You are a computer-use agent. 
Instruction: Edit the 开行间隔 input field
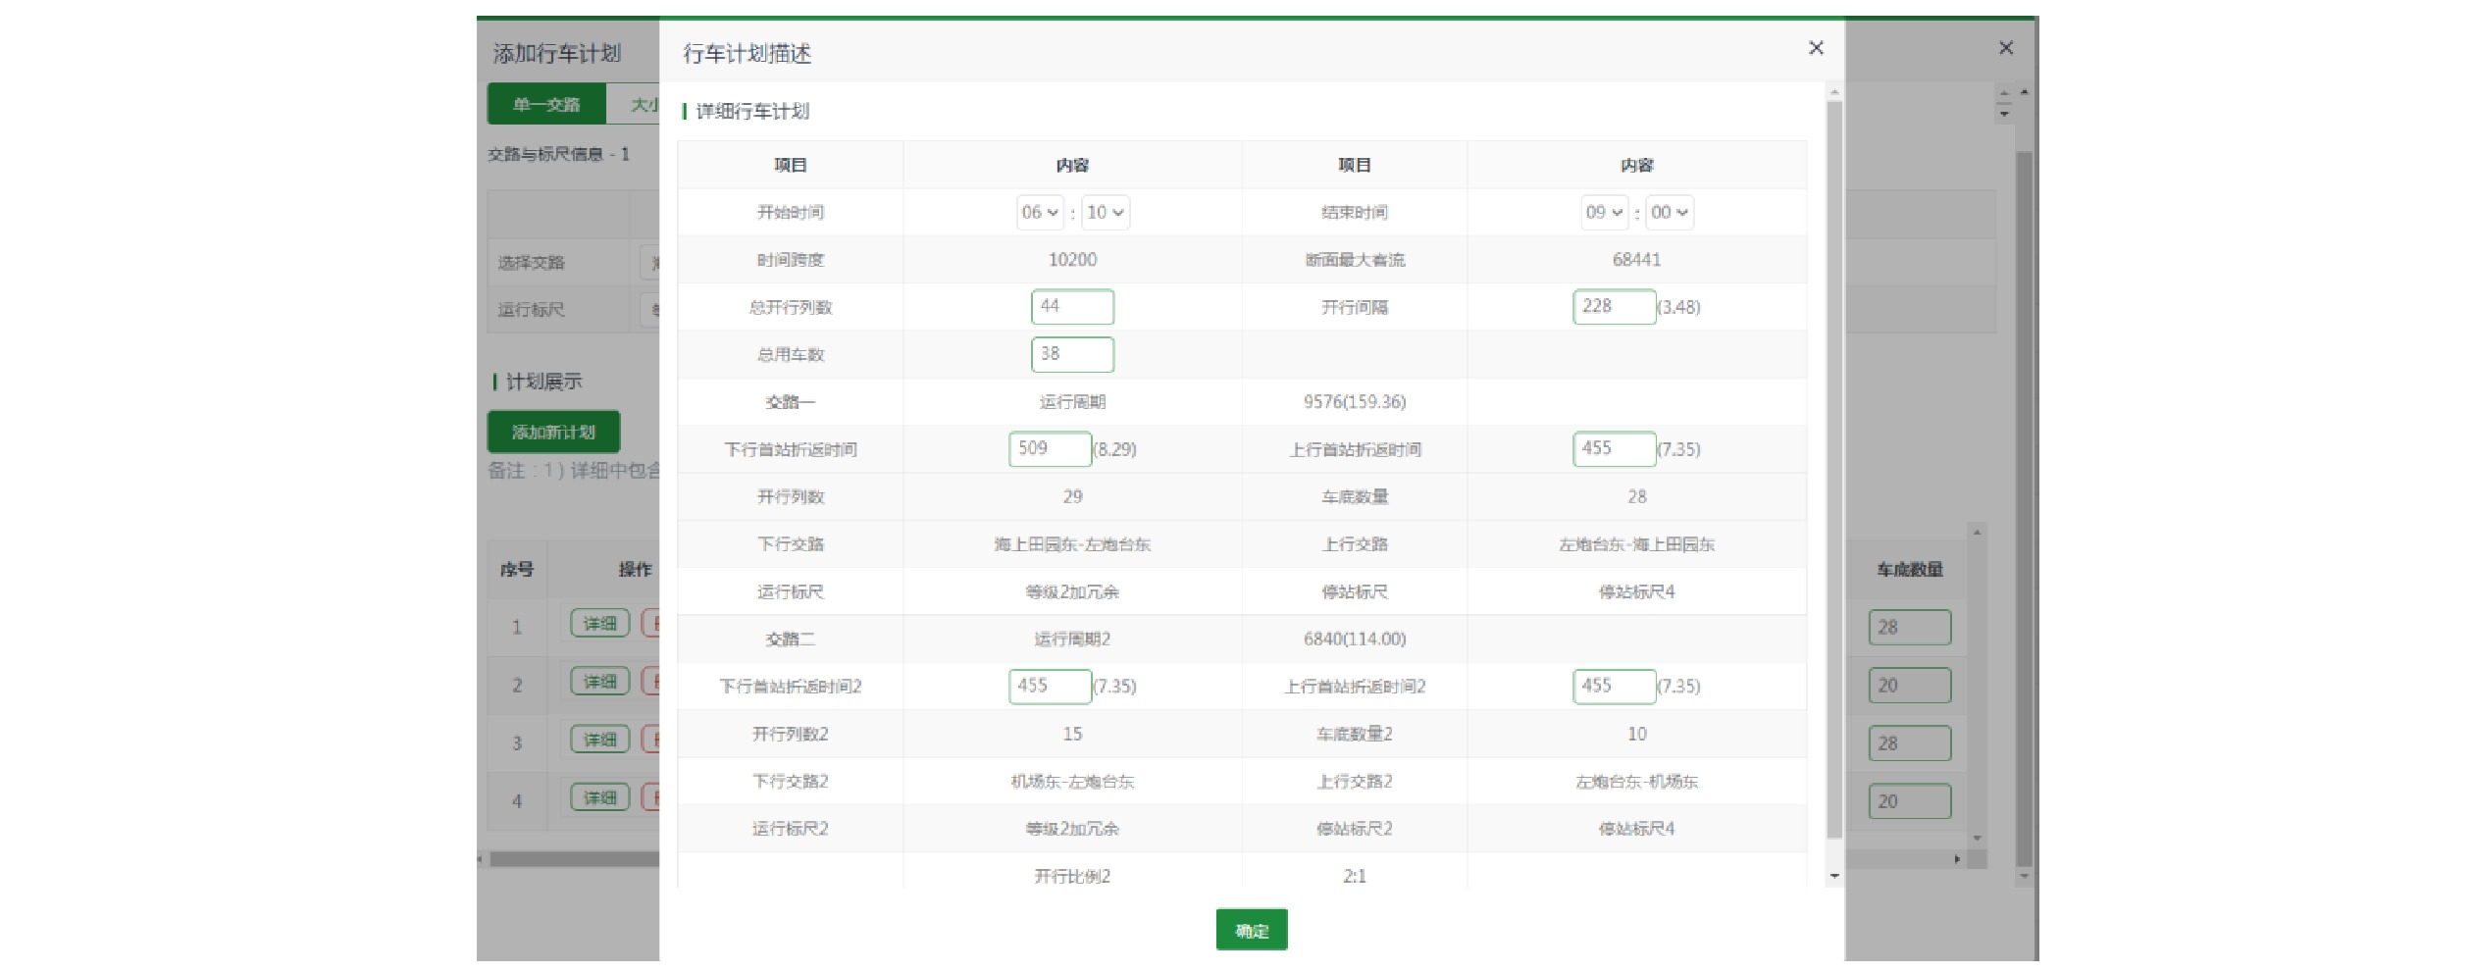(1614, 307)
